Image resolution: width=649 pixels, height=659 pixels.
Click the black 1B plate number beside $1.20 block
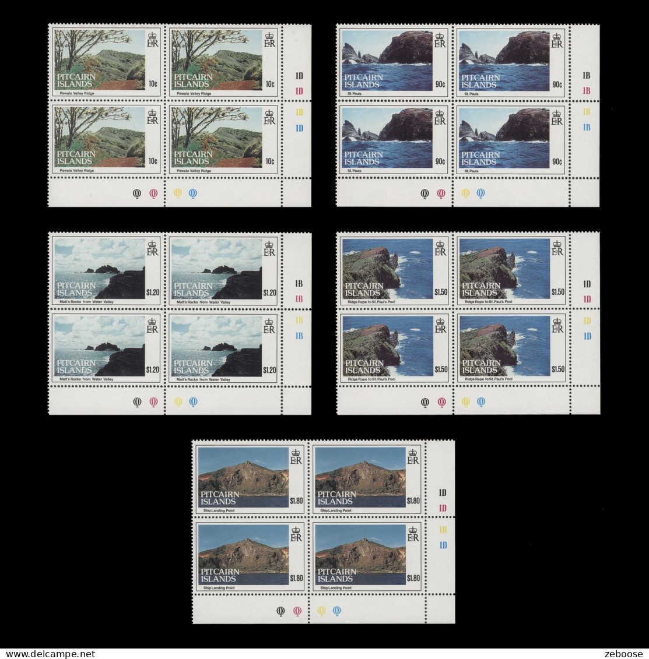click(299, 284)
